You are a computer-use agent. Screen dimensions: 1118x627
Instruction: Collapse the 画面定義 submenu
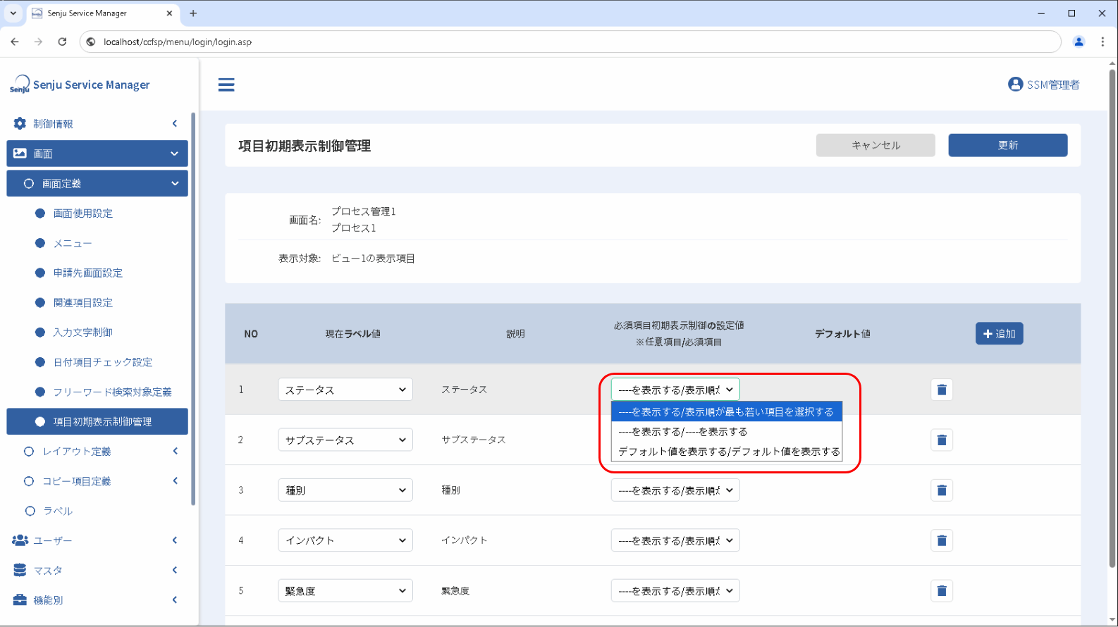click(x=97, y=183)
